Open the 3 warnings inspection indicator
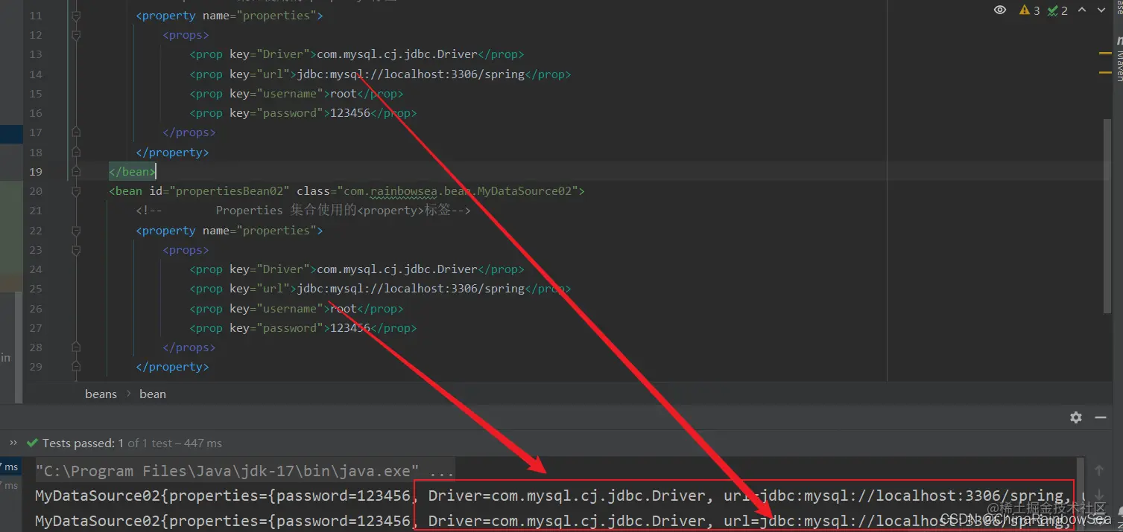1123x532 pixels. point(1029,10)
